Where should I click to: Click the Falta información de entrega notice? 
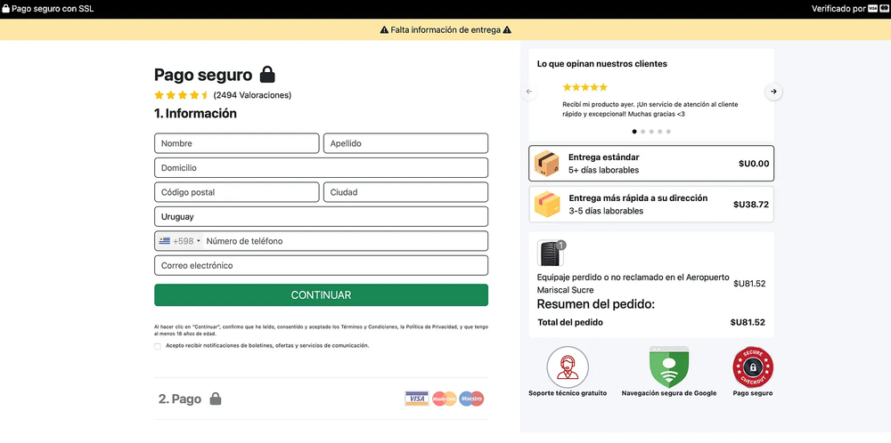[x=445, y=30]
